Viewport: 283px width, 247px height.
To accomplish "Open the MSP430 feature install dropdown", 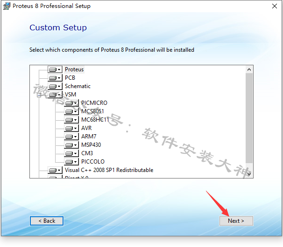I will coord(71,145).
